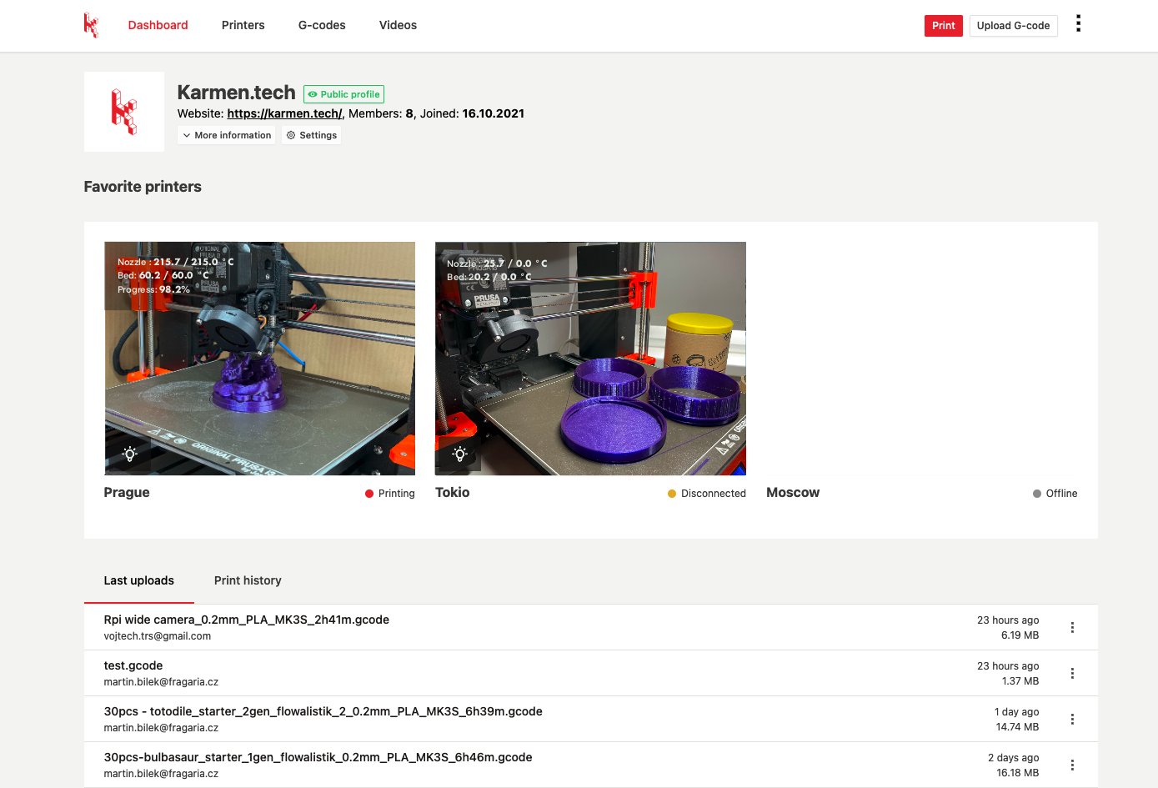The width and height of the screenshot is (1158, 788).
Task: Switch to the Last uploads tab
Action: tap(139, 580)
